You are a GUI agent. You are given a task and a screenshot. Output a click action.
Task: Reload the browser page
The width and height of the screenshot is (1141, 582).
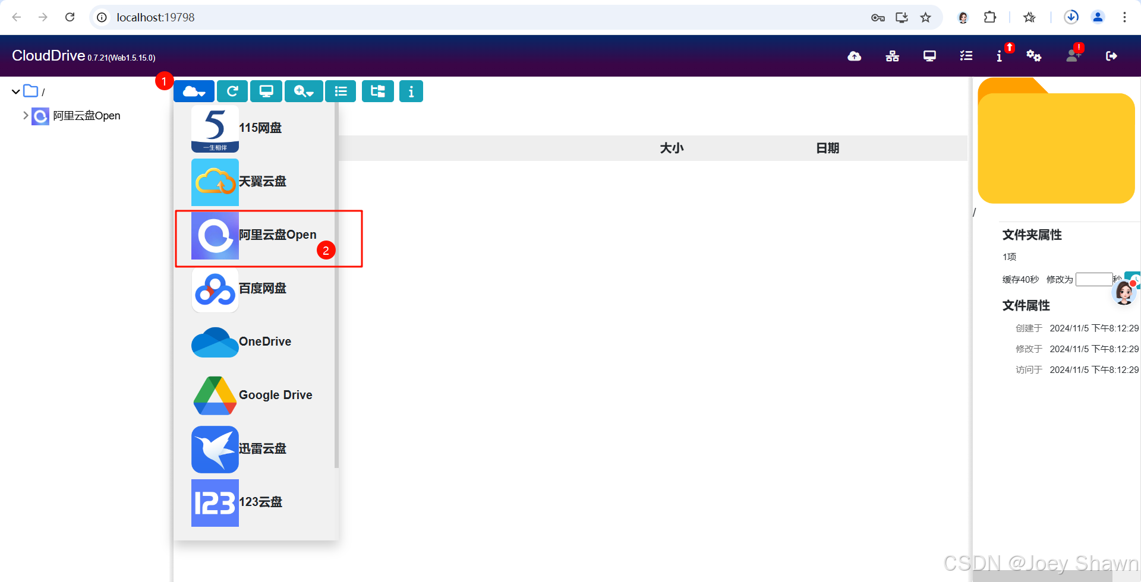(70, 17)
